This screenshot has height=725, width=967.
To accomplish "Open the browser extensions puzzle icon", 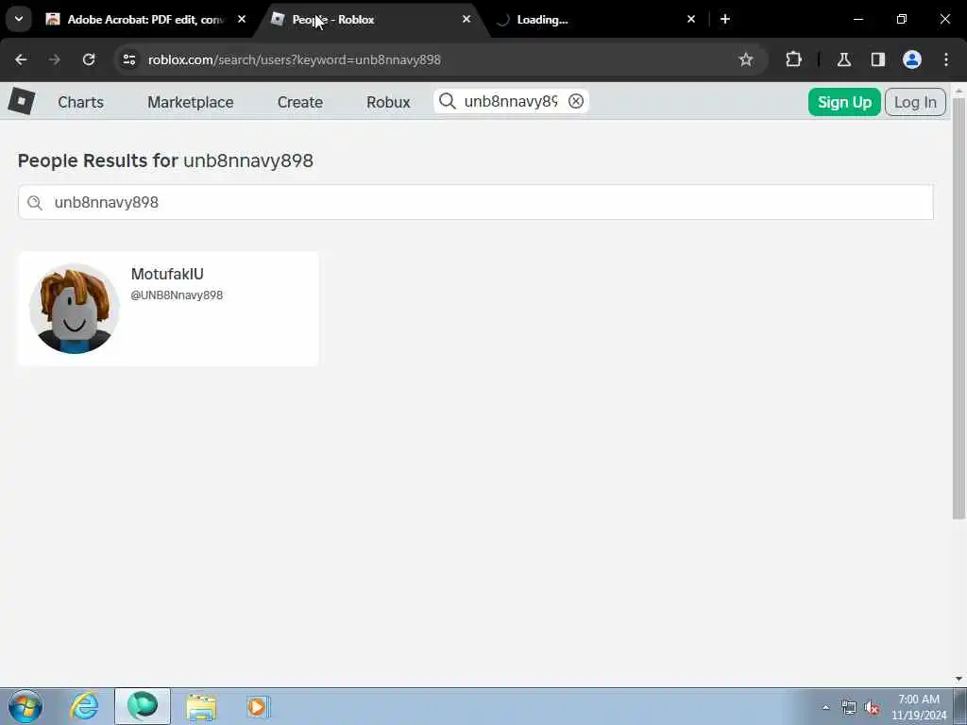I will pyautogui.click(x=793, y=59).
